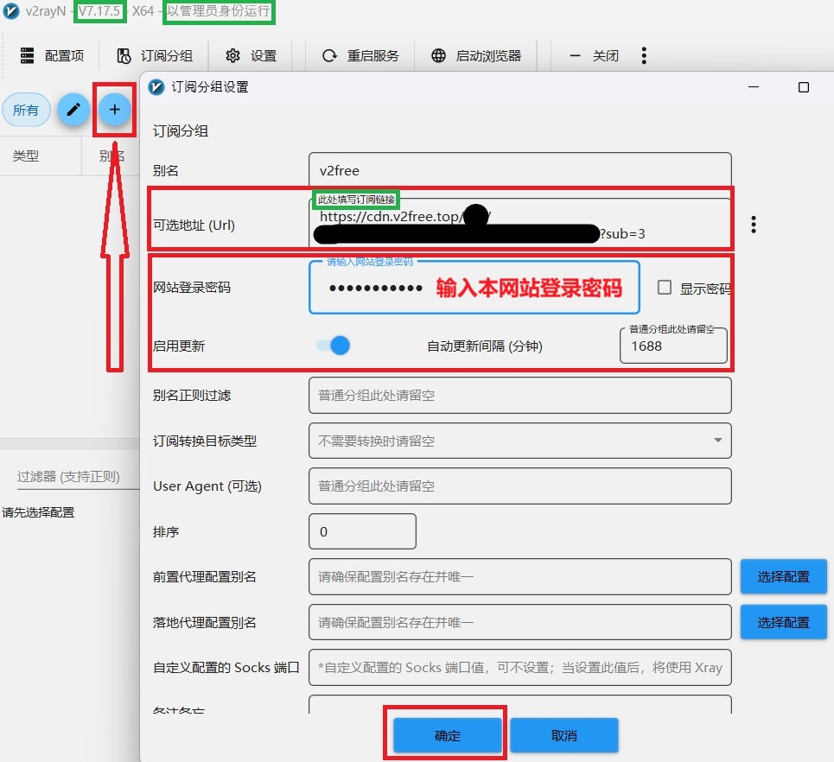Click the pencil edit subscription group button
This screenshot has width=834, height=762.
(x=73, y=110)
